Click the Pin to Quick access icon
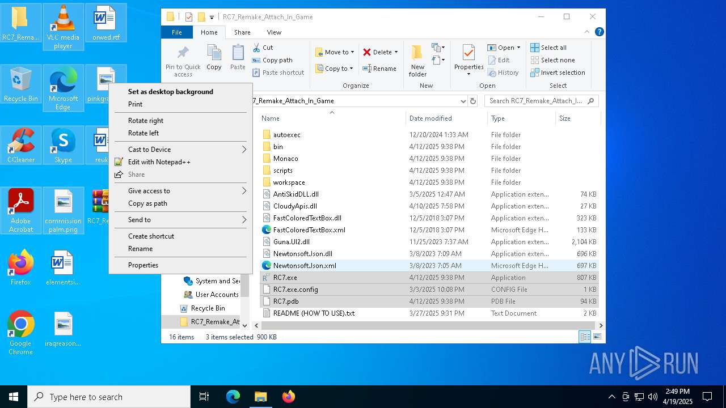The height and width of the screenshot is (408, 726). (183, 53)
